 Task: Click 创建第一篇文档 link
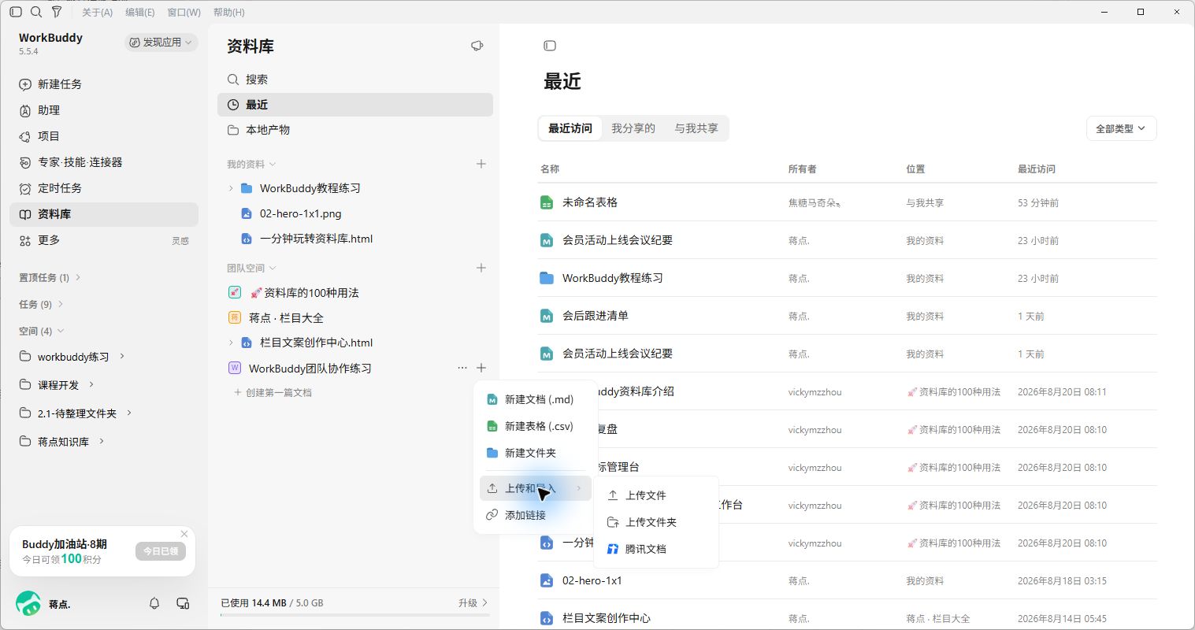pos(273,392)
